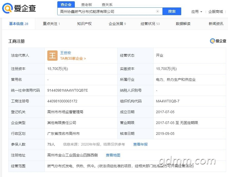Switch to the 查关系 search tab

[x=107, y=5]
